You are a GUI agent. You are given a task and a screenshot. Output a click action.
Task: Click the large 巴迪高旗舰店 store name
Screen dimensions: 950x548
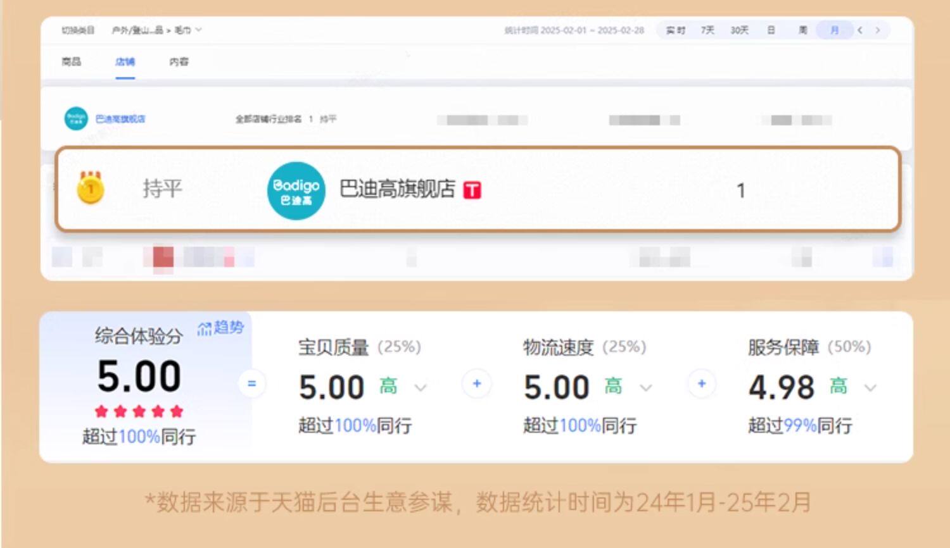pyautogui.click(x=398, y=189)
